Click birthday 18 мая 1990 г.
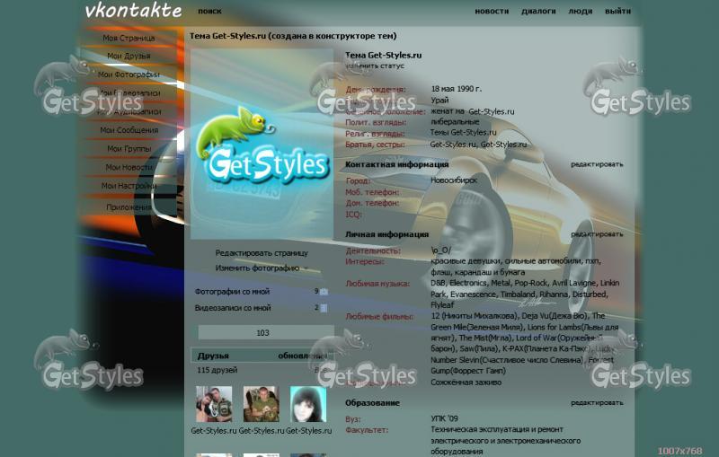The width and height of the screenshot is (719, 457). (457, 89)
